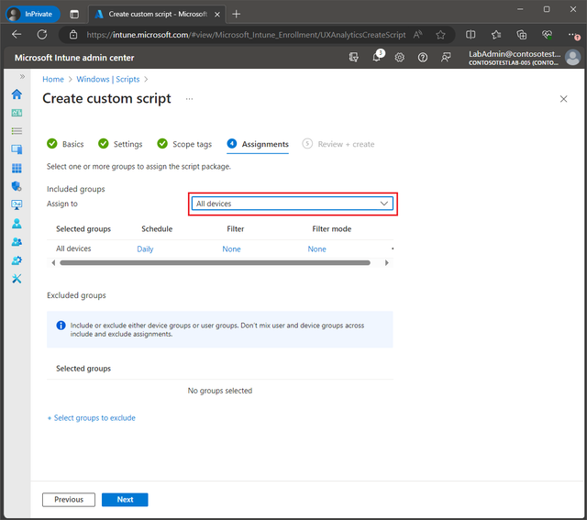Image resolution: width=587 pixels, height=520 pixels.
Task: Close the Create custom script blade
Action: [563, 99]
